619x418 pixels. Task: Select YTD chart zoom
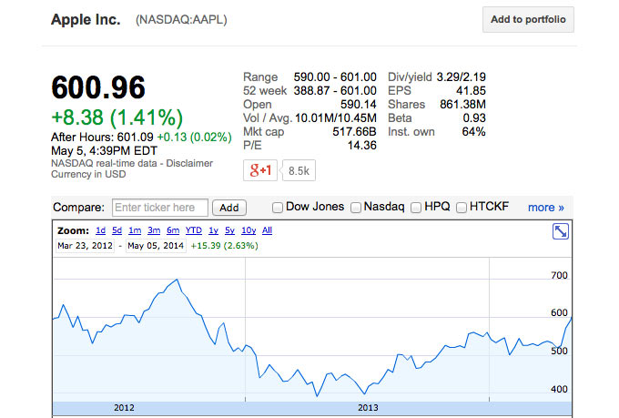(x=194, y=230)
